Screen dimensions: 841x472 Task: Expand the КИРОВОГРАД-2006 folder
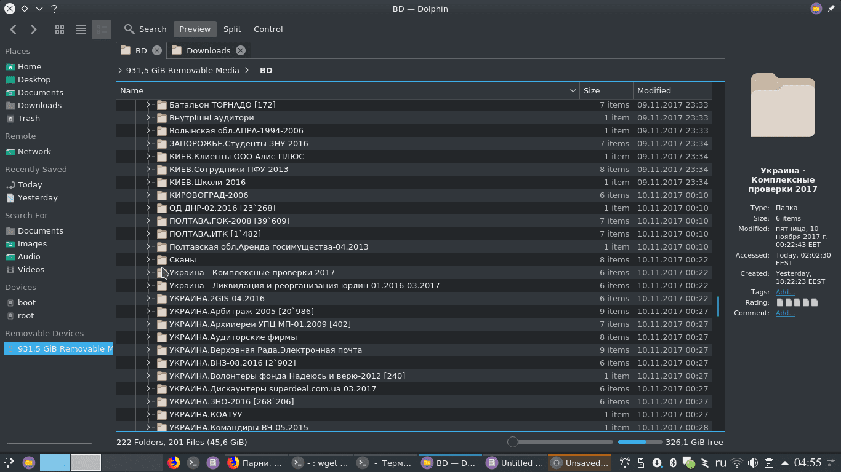[x=148, y=195]
